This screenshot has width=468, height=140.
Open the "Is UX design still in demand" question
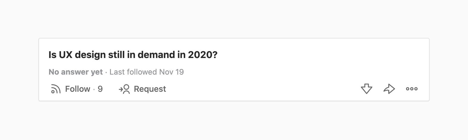(x=133, y=55)
